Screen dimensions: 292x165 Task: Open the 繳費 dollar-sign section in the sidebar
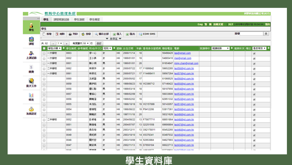point(31,69)
